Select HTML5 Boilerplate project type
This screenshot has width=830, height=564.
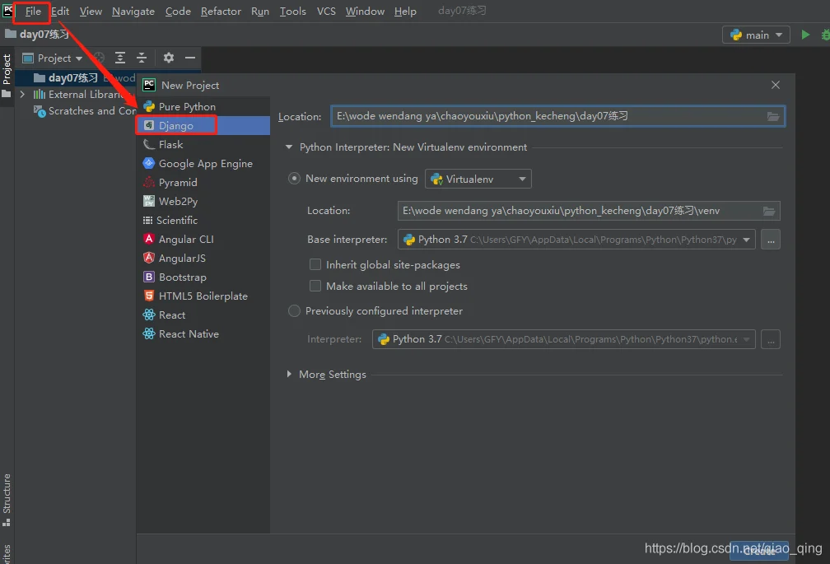[203, 296]
